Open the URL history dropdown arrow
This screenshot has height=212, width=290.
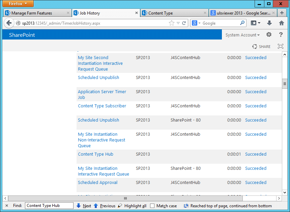tap(178, 23)
